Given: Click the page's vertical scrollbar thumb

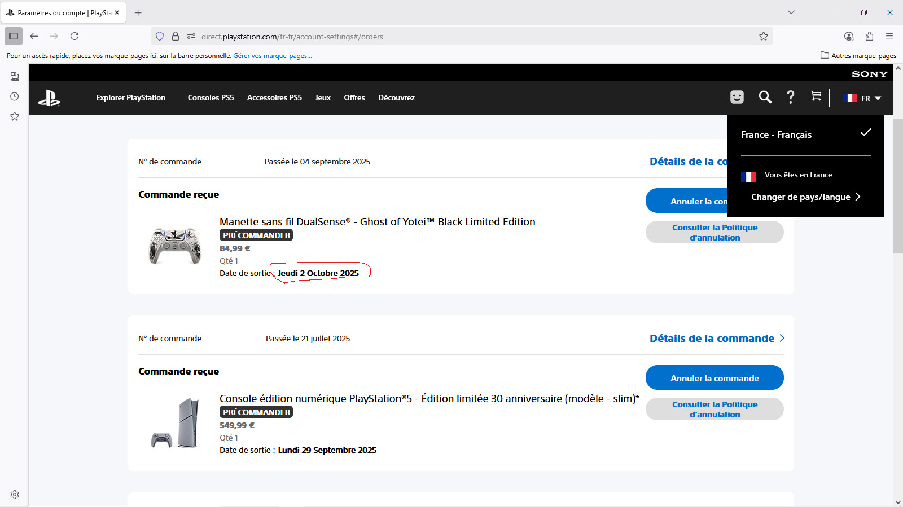Looking at the screenshot, I should click(898, 186).
